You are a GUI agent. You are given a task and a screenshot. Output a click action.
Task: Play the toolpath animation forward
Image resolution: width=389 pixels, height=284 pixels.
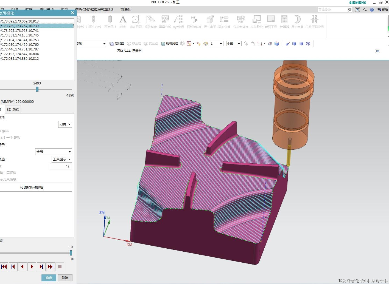coord(32,266)
